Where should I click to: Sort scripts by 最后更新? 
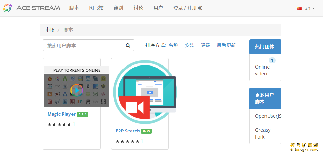tap(226, 45)
